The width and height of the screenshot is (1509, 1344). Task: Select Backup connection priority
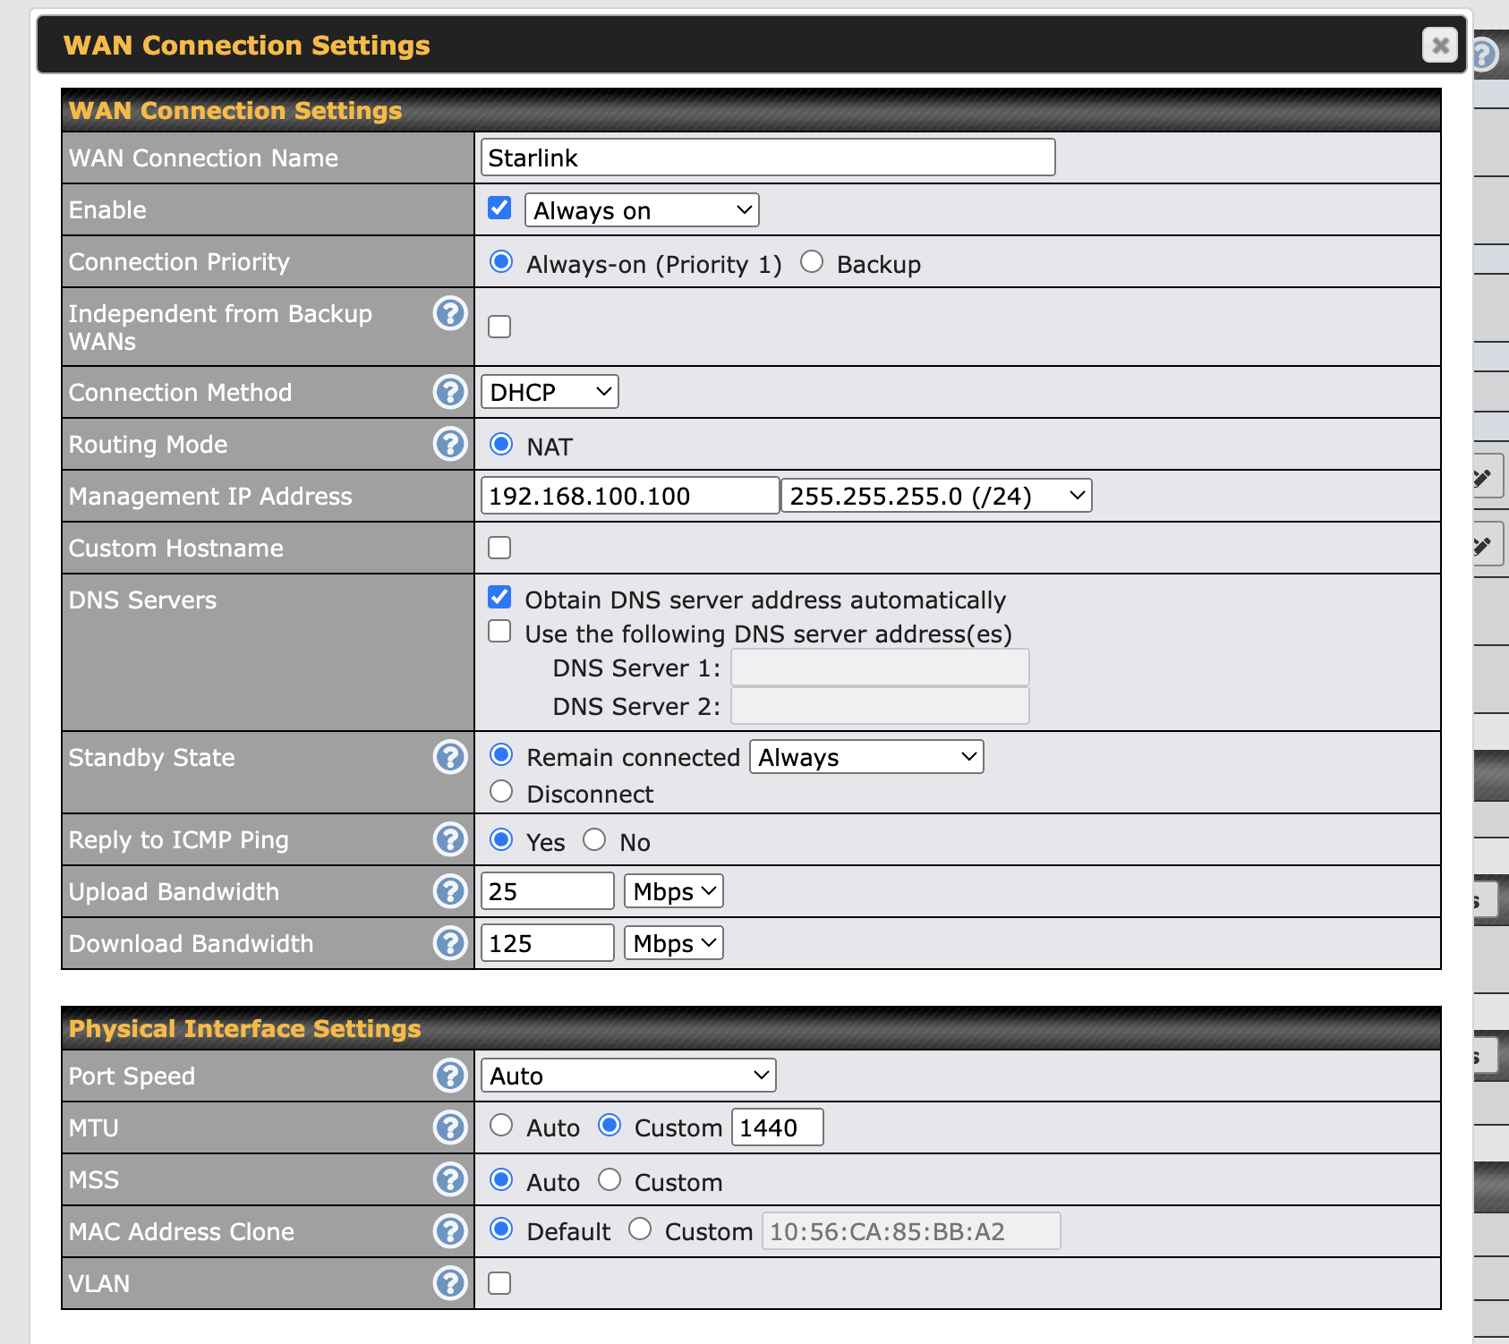pyautogui.click(x=812, y=262)
